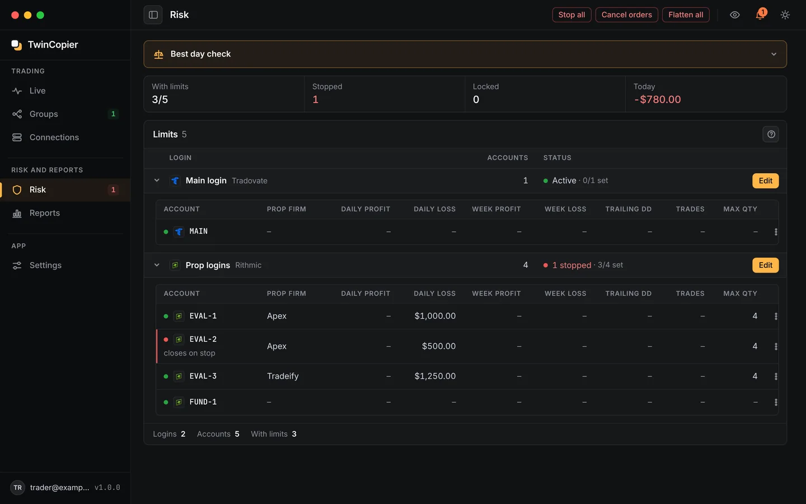This screenshot has height=504, width=806.
Task: Click the Live pulse icon
Action: (17, 91)
